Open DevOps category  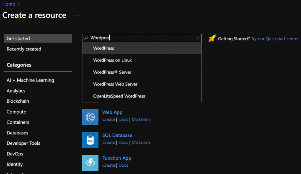15,154
